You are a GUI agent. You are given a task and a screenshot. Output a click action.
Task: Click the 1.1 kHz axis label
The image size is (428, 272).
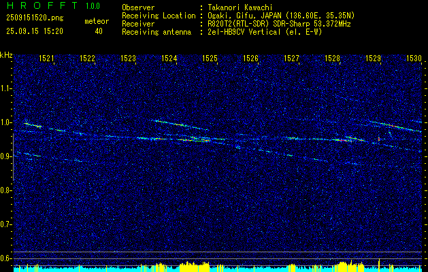(5, 88)
